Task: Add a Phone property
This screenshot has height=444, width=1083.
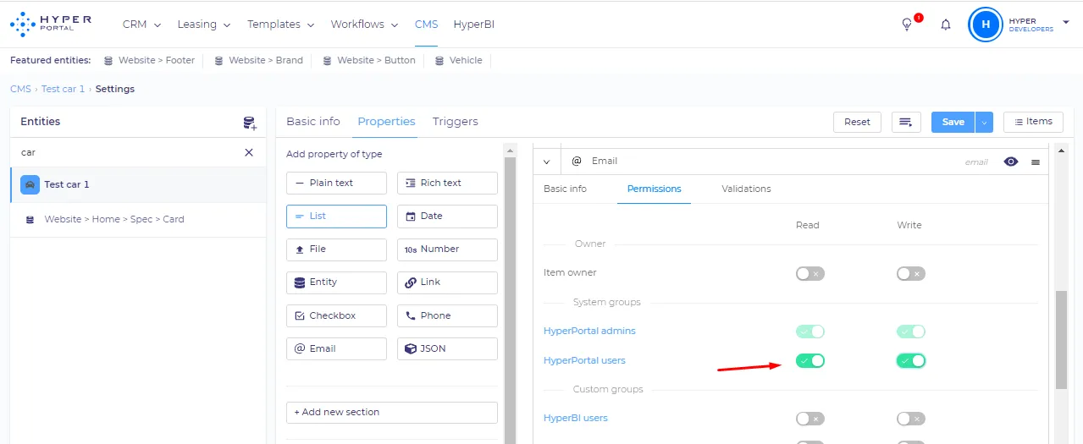Action: 447,316
